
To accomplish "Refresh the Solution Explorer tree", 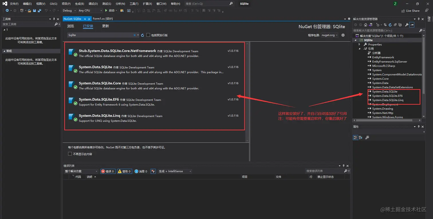I will tap(390, 25).
